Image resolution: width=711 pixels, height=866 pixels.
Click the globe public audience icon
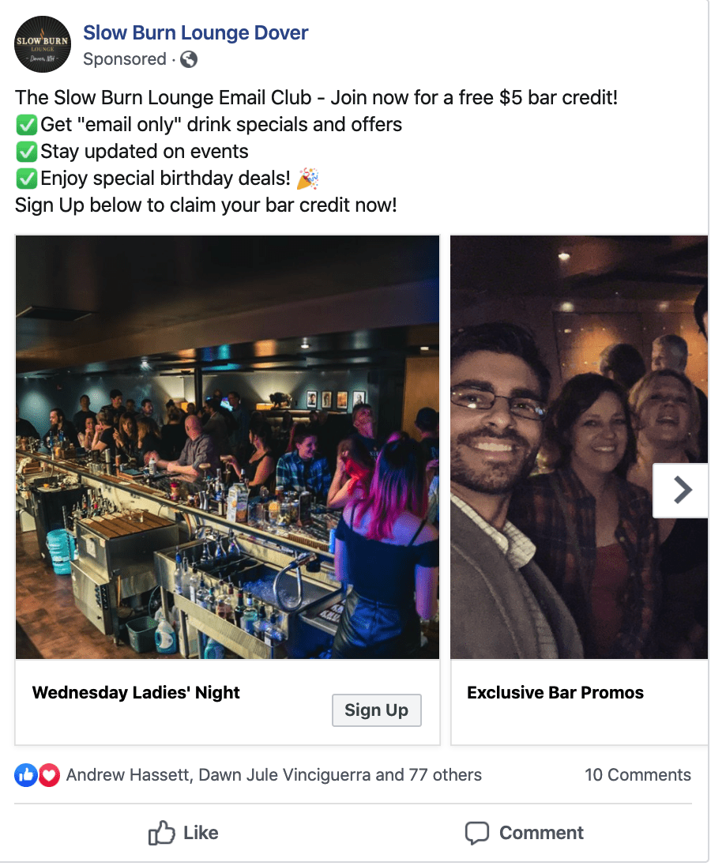pos(189,59)
